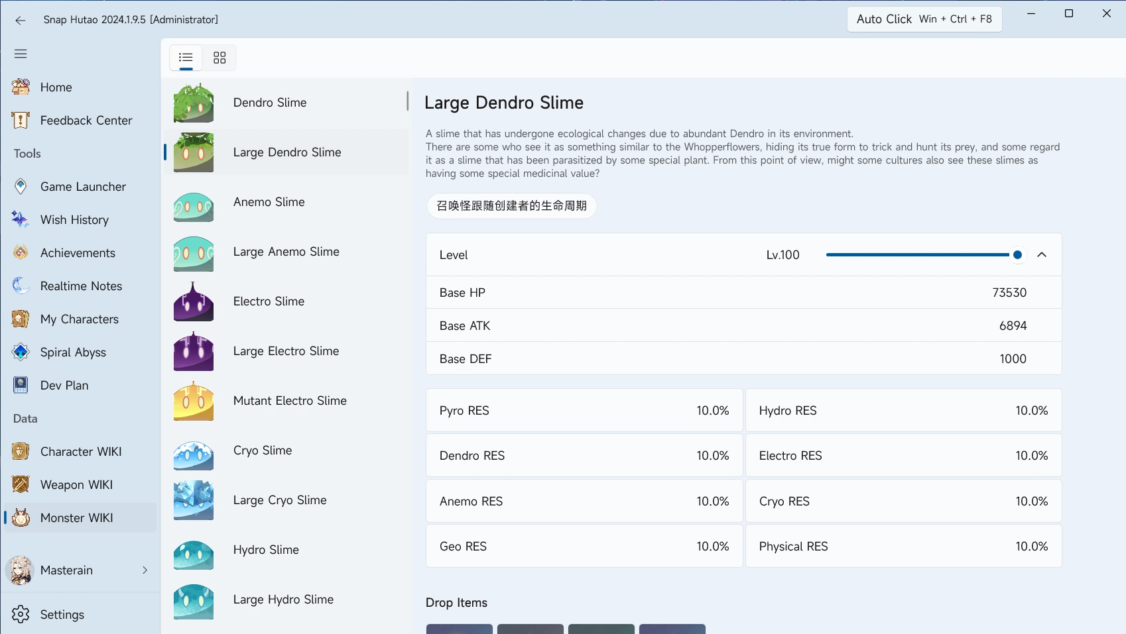Click the Pyro RES card
This screenshot has height=634, width=1126.
click(584, 411)
